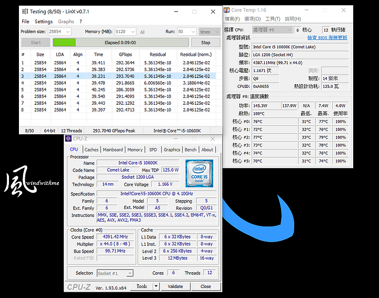Open the ? help menu in LinX
This screenshot has width=379, height=298.
point(81,22)
